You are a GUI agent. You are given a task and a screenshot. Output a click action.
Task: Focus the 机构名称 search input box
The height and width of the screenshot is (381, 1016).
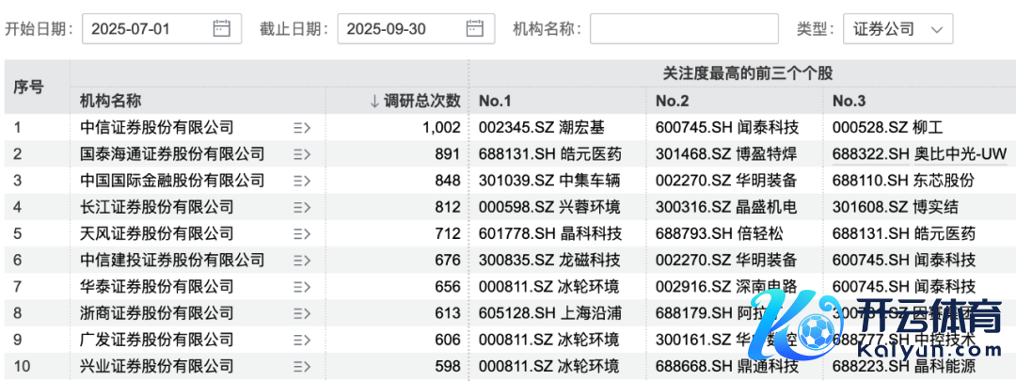click(684, 29)
